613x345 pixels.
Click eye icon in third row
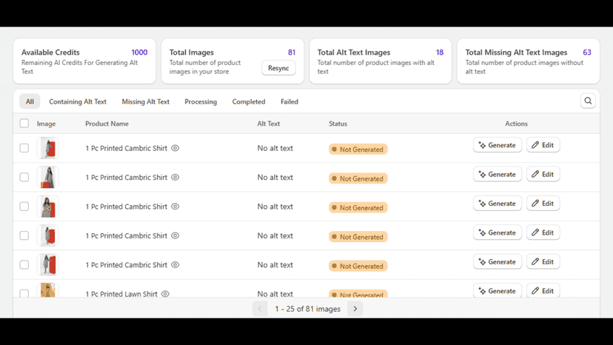(x=175, y=207)
